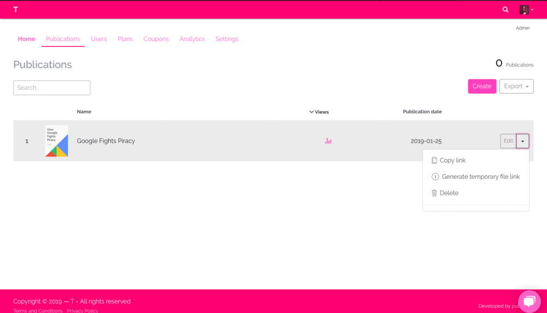Image resolution: width=547 pixels, height=313 pixels.
Task: Choose Generate temporary file link
Action: pyautogui.click(x=480, y=177)
